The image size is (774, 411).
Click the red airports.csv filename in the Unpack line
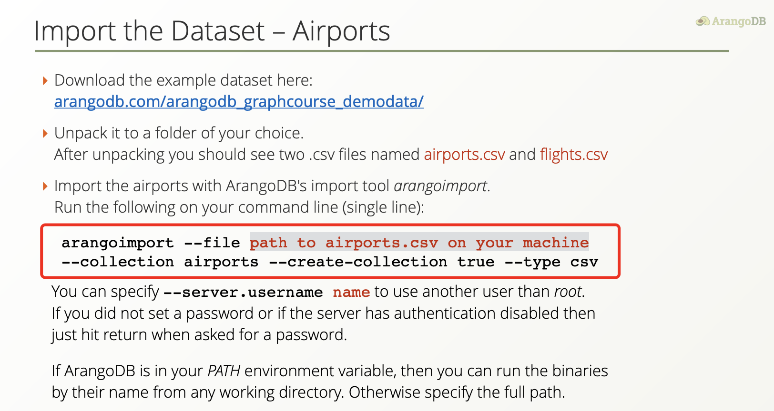point(464,155)
